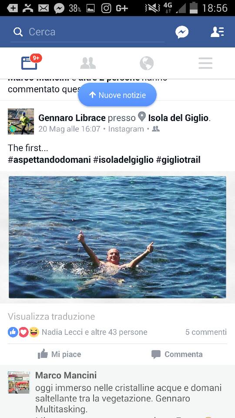This screenshot has height=418, width=235.
Task: Open Gennaro Librace's profile name link
Action: pyautogui.click(x=72, y=118)
